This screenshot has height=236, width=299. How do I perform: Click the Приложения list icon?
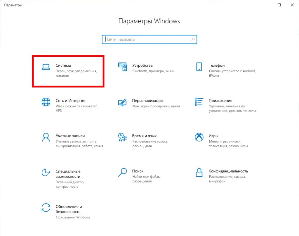[x=199, y=101]
